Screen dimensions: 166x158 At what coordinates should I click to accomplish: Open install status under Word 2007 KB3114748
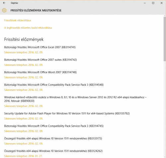(x=24, y=78)
